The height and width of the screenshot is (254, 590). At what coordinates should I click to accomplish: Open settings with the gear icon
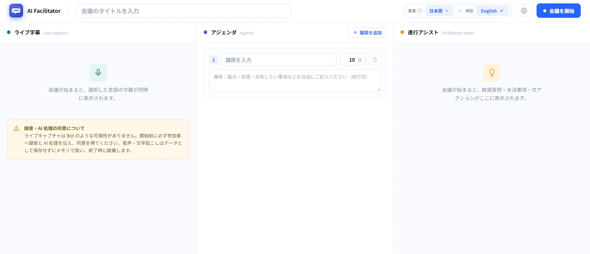click(524, 11)
